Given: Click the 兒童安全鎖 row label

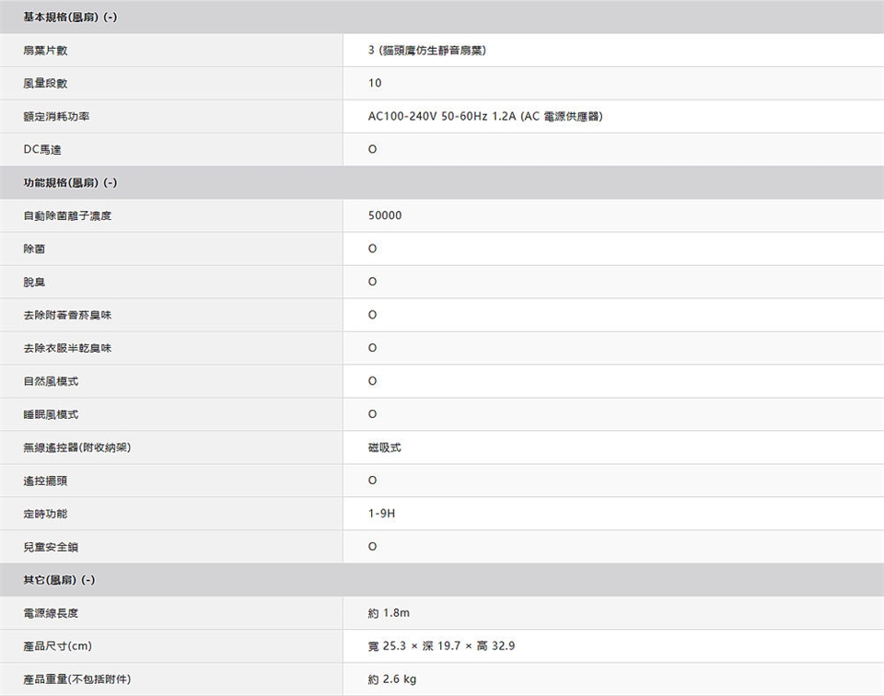Looking at the screenshot, I should click(x=51, y=547).
